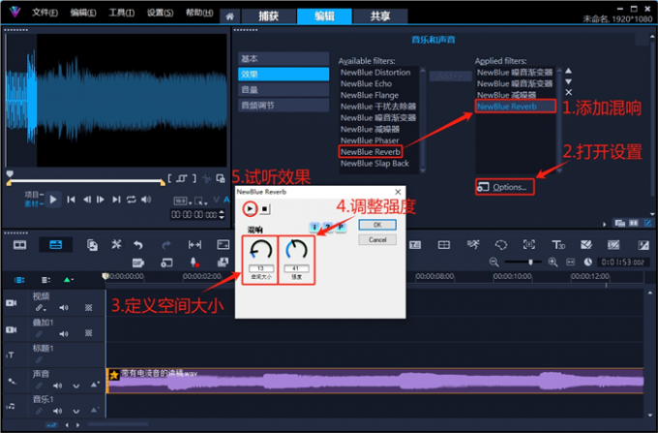This screenshot has width=658, height=433.
Task: Open the 工具 menu
Action: (x=122, y=13)
